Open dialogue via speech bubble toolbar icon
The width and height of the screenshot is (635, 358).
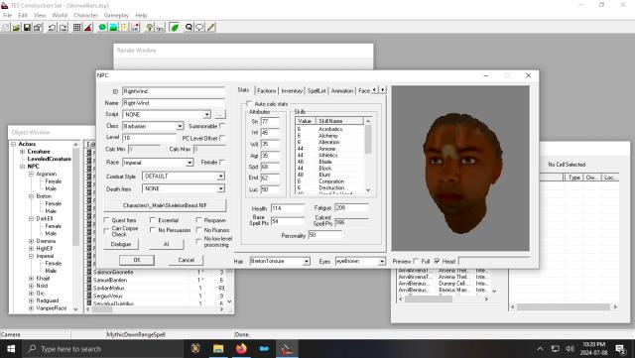pyautogui.click(x=199, y=27)
